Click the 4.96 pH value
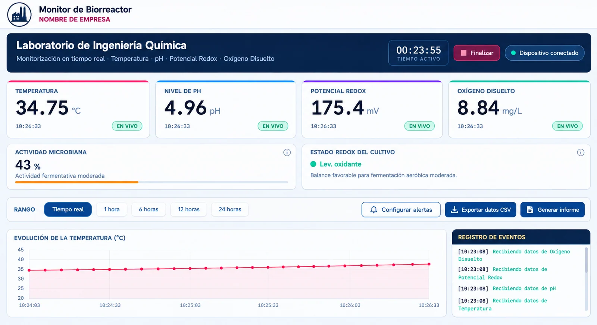 tap(185, 108)
